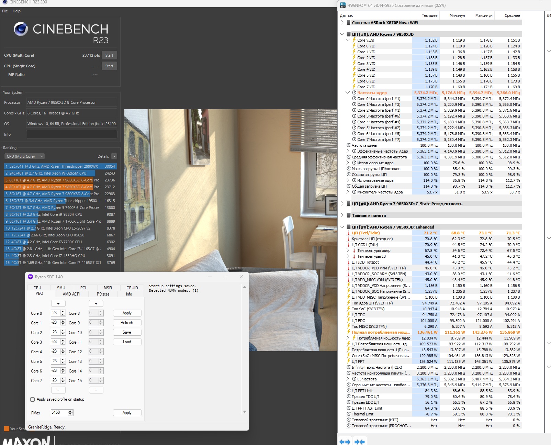Click the thermometer icon beside ЦП IOD Hotspot
This screenshot has width=551, height=445.
[349, 262]
